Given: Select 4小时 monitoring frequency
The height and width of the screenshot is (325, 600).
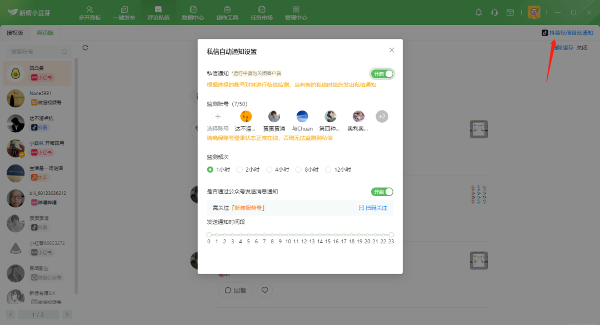Looking at the screenshot, I should point(277,169).
